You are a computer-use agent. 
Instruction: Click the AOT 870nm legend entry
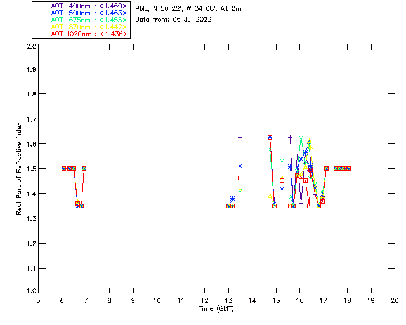pyautogui.click(x=80, y=27)
